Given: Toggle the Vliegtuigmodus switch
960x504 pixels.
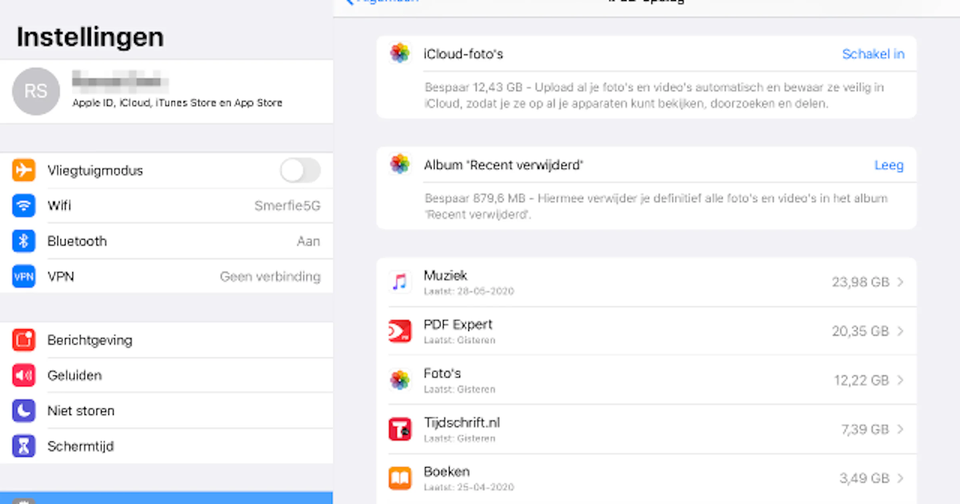Looking at the screenshot, I should click(300, 170).
